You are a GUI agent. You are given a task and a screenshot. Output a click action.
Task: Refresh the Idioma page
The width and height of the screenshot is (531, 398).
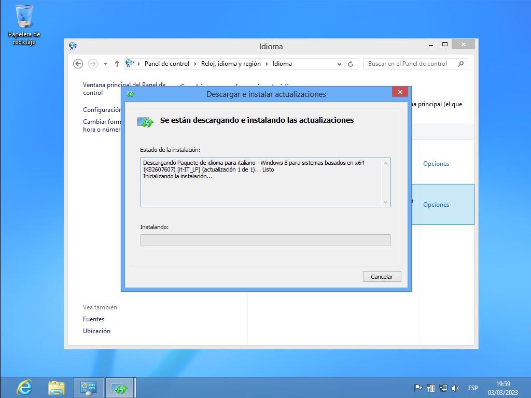click(x=351, y=64)
